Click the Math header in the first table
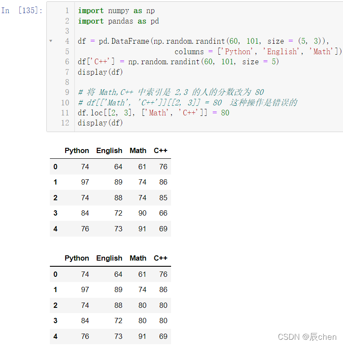 point(138,150)
